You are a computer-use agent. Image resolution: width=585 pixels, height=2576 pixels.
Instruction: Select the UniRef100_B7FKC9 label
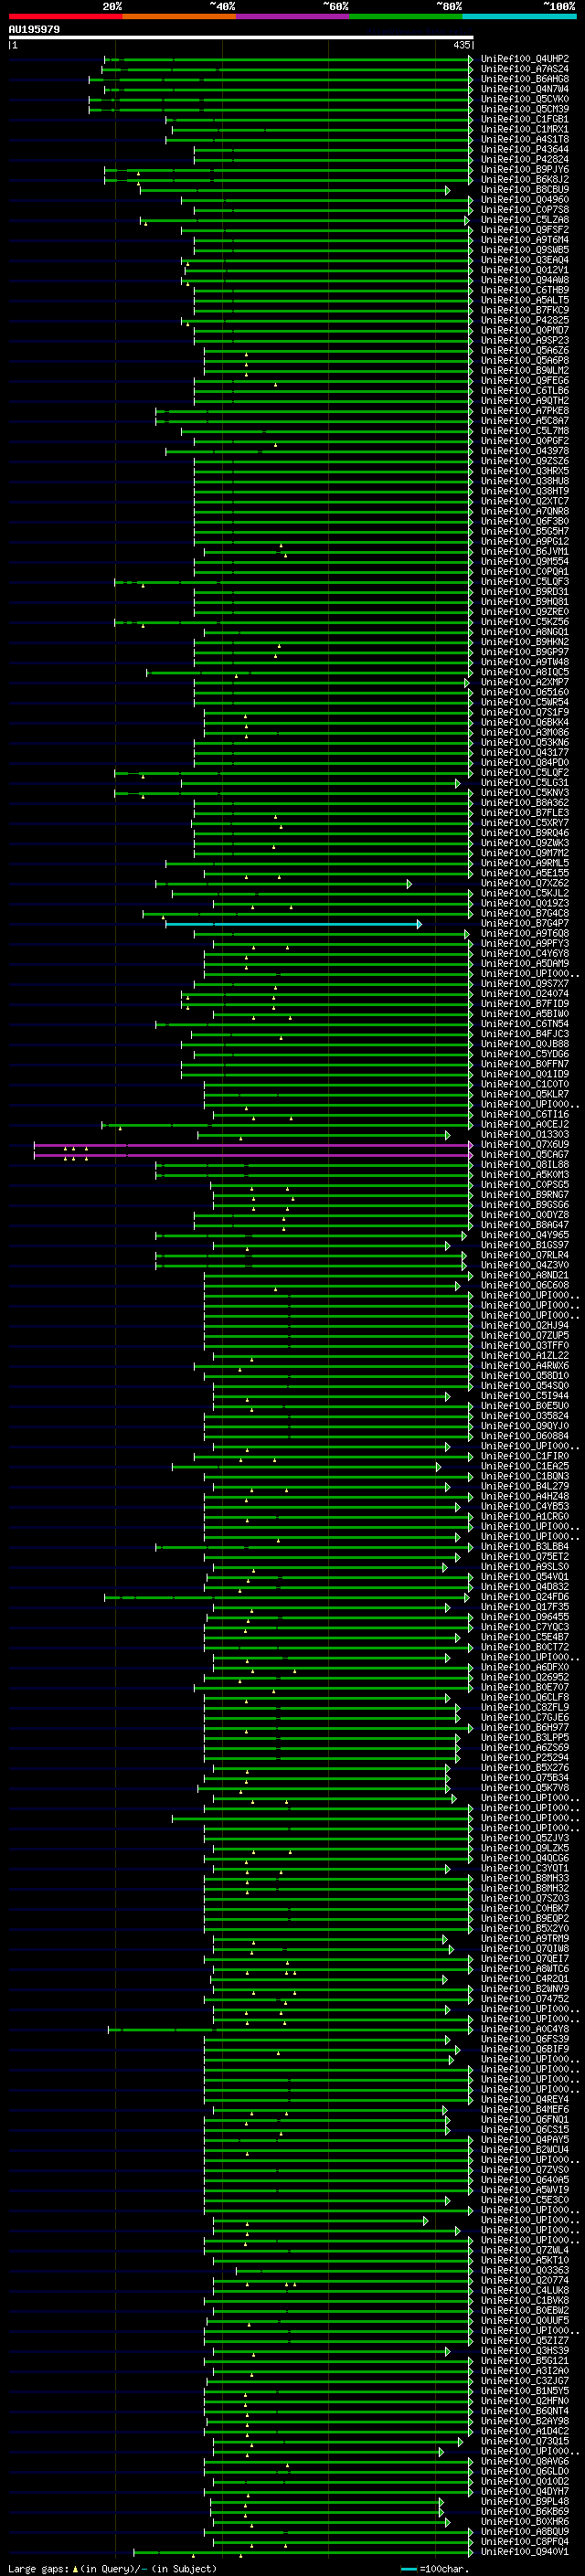coord(525,310)
